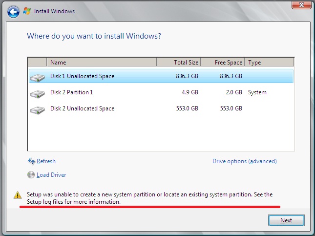Click the Refresh link
This screenshot has height=236, width=315.
coord(46,161)
